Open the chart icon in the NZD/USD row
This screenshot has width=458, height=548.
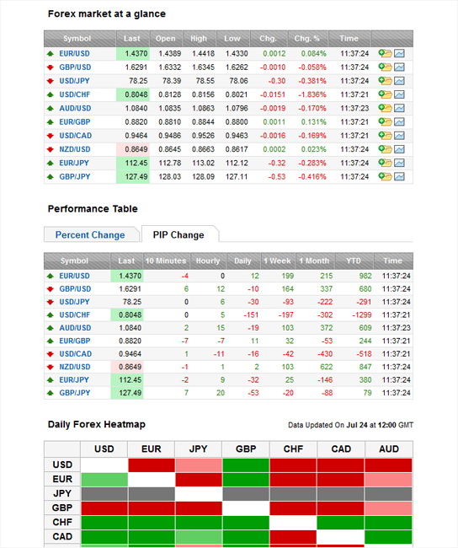pyautogui.click(x=399, y=149)
